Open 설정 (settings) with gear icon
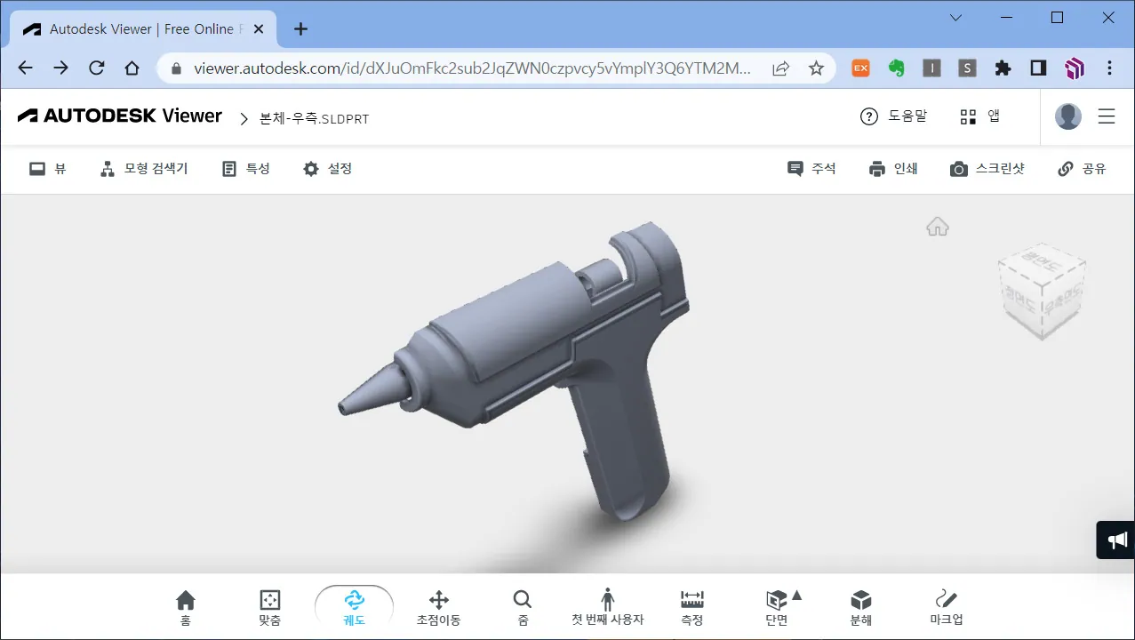Screen dimensions: 1135x640 327,168
